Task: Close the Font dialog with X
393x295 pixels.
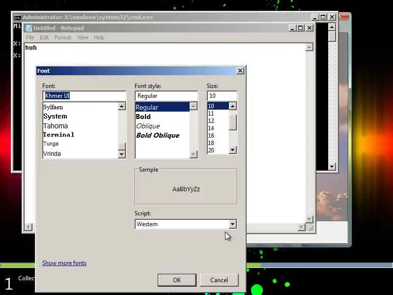Action: pyautogui.click(x=240, y=71)
